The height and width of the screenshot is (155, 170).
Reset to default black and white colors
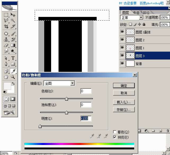pos(5,92)
